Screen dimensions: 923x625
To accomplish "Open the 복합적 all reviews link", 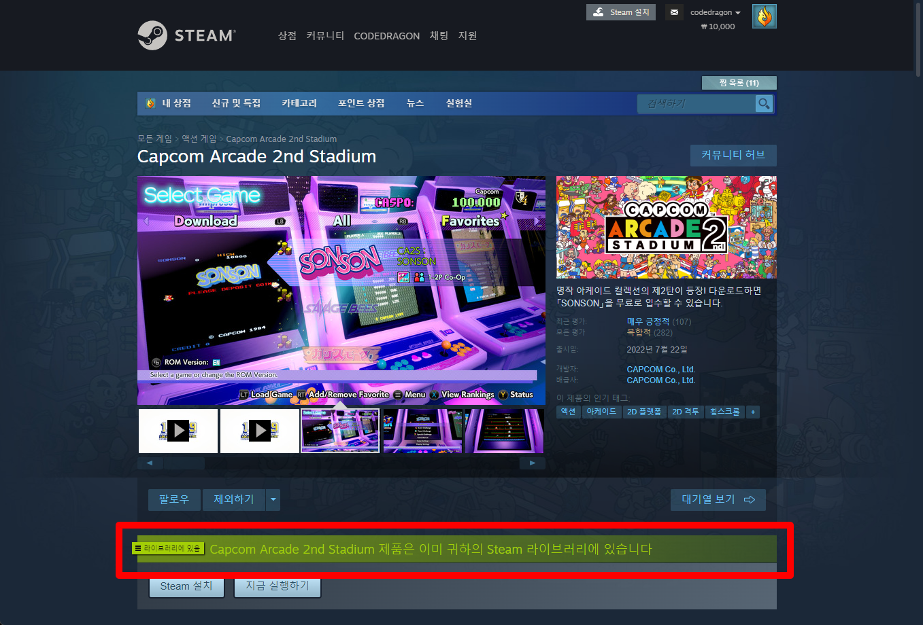I will tap(639, 332).
